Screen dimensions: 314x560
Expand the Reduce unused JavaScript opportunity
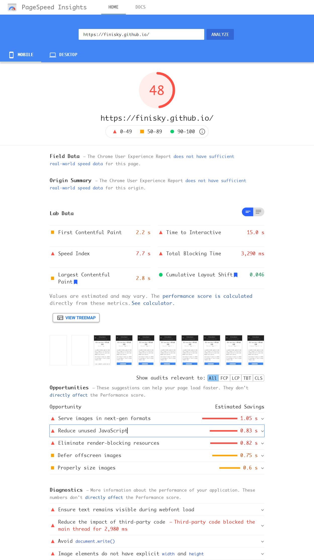tap(157, 431)
